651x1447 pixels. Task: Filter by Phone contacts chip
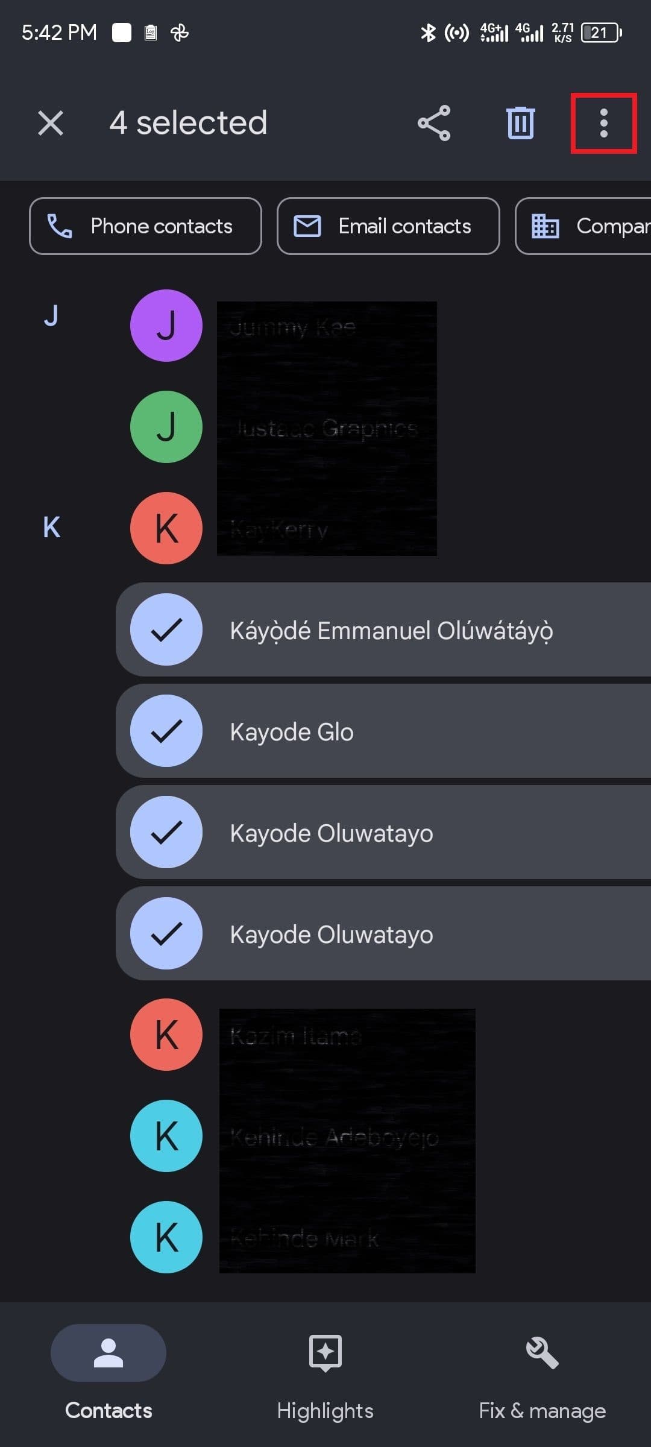pyautogui.click(x=145, y=226)
